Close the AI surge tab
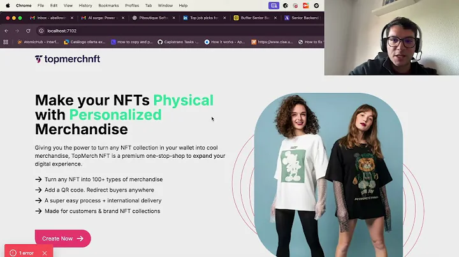Screen dimensions: 459x257 point(123,18)
